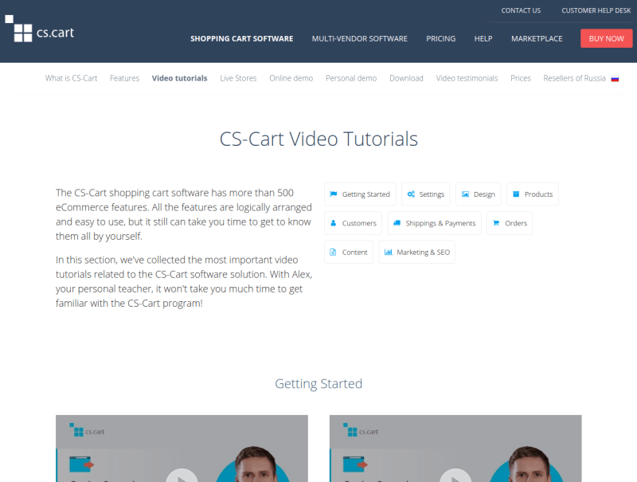Switch to the Multi-Vendor Software tab
Image resolution: width=637 pixels, height=482 pixels.
[x=359, y=38]
